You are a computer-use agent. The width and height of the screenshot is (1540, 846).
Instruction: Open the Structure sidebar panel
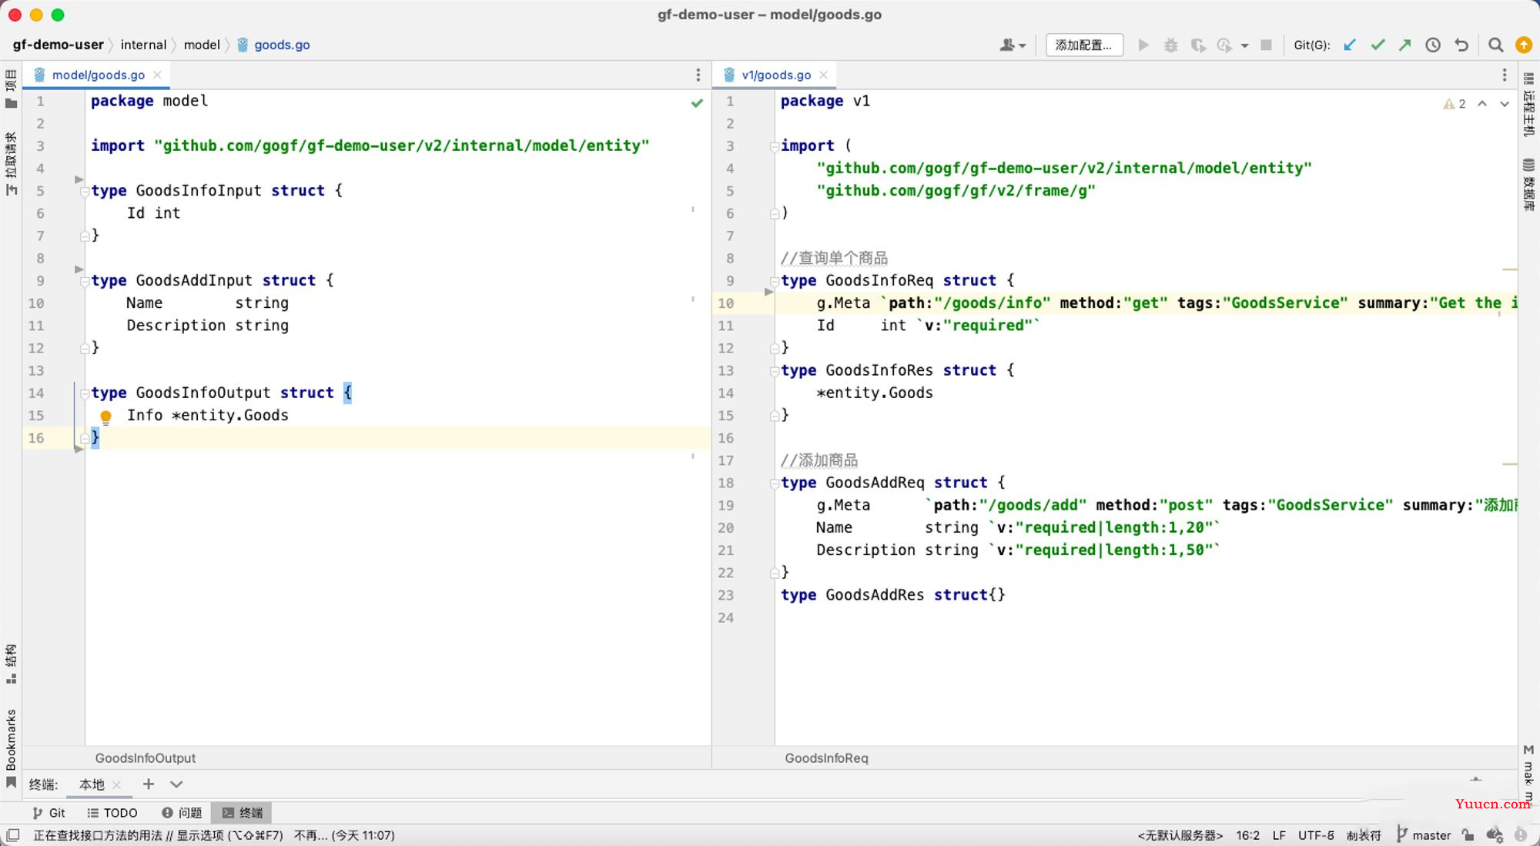point(11,664)
